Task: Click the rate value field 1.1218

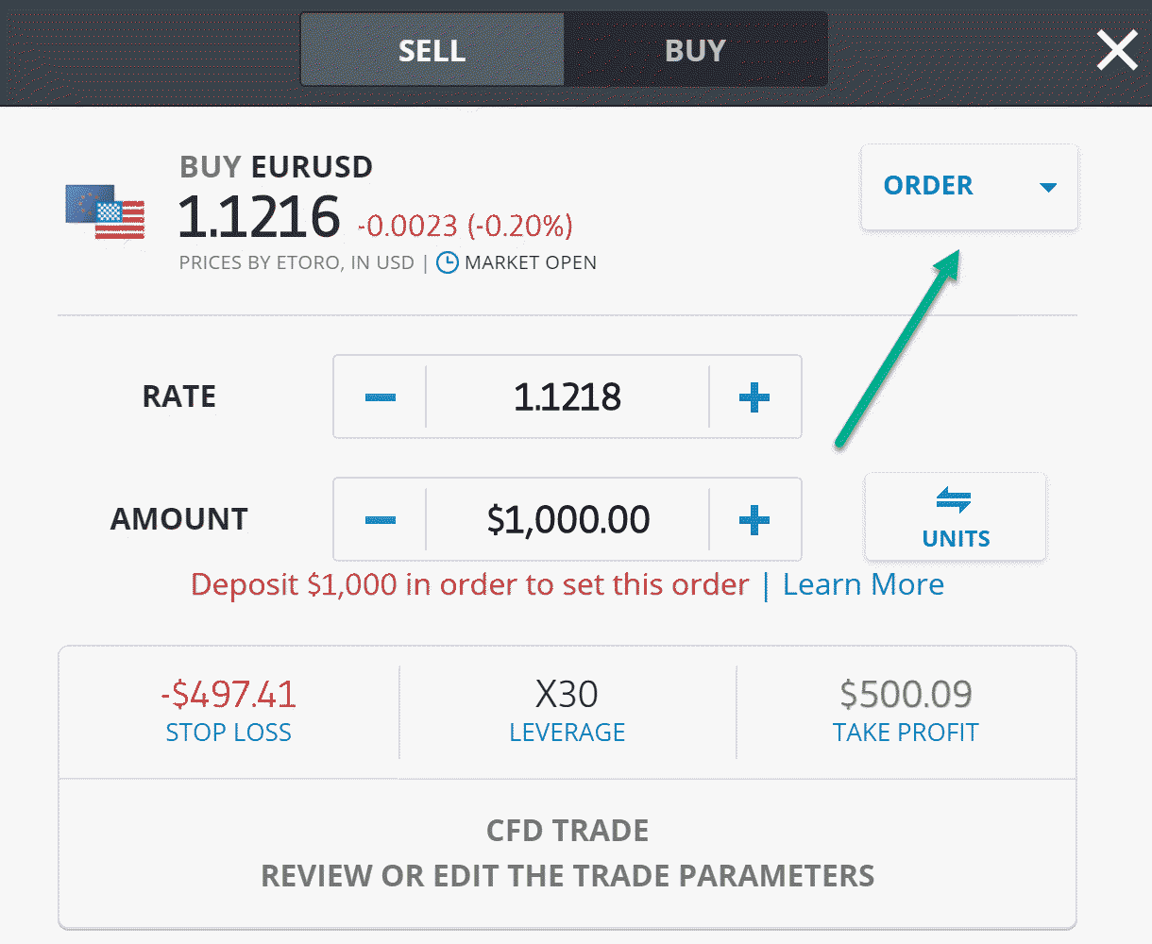Action: point(568,396)
